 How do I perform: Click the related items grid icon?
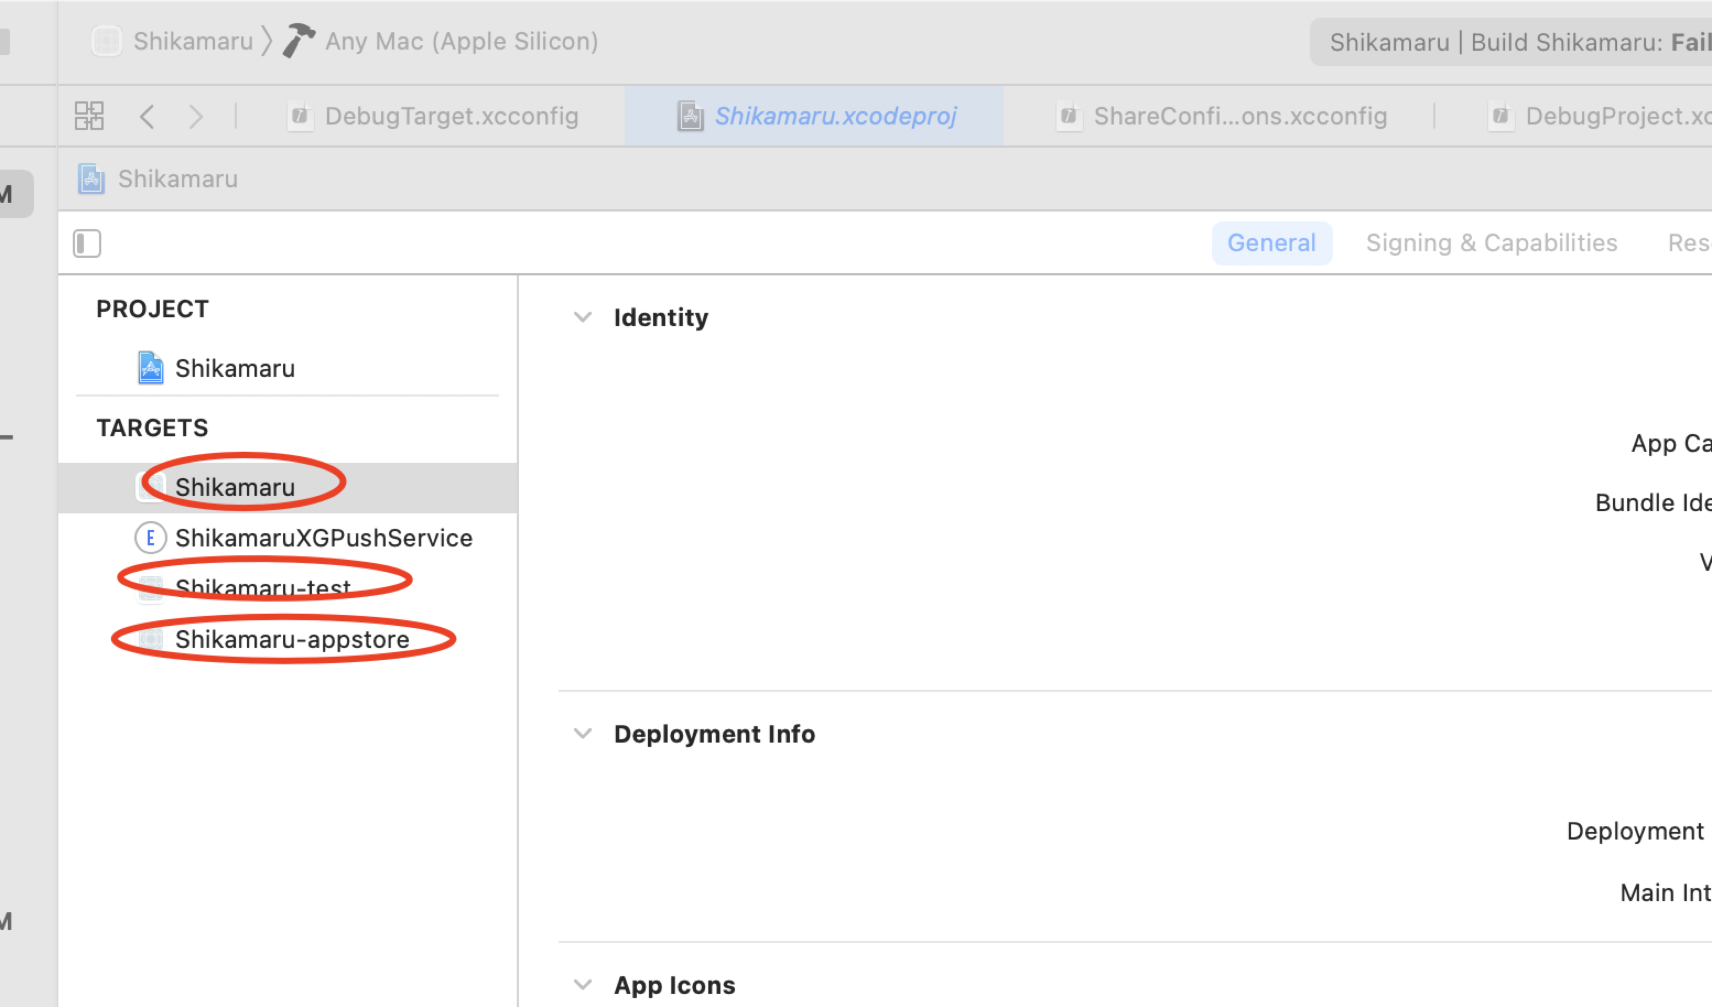(89, 116)
